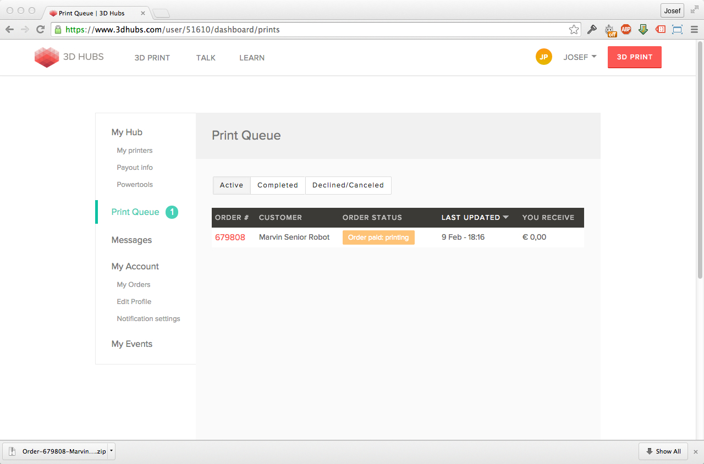The width and height of the screenshot is (704, 464).
Task: Click the red tag extension icon
Action: (x=661, y=30)
